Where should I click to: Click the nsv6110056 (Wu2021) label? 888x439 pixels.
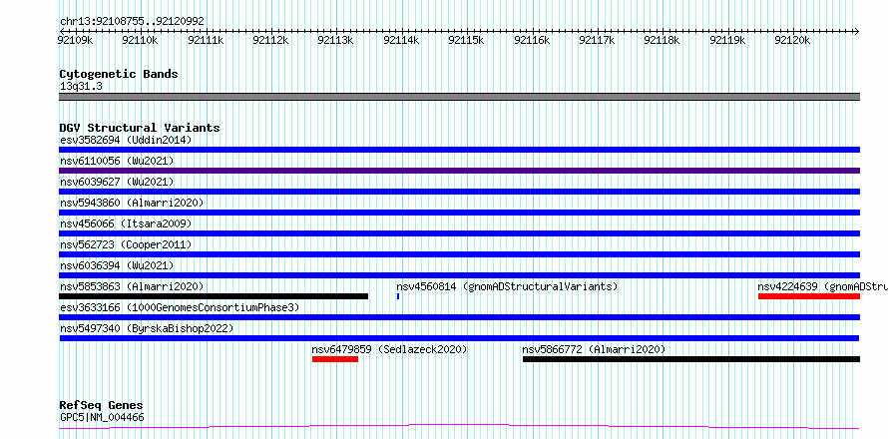click(x=117, y=161)
